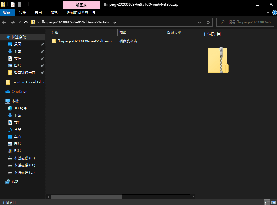Go back with the left arrow

point(4,22)
